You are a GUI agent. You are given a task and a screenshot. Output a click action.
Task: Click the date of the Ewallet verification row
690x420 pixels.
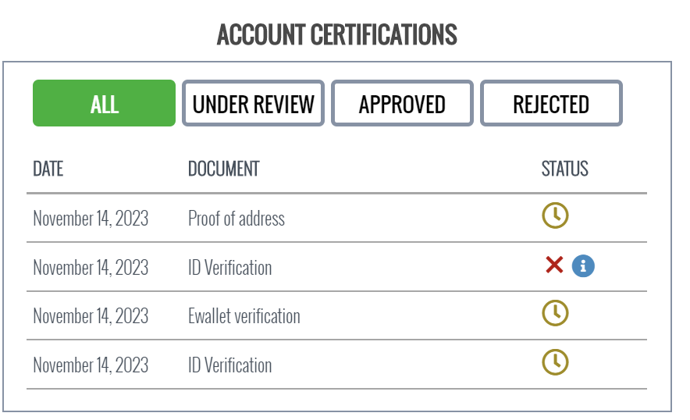pyautogui.click(x=91, y=316)
